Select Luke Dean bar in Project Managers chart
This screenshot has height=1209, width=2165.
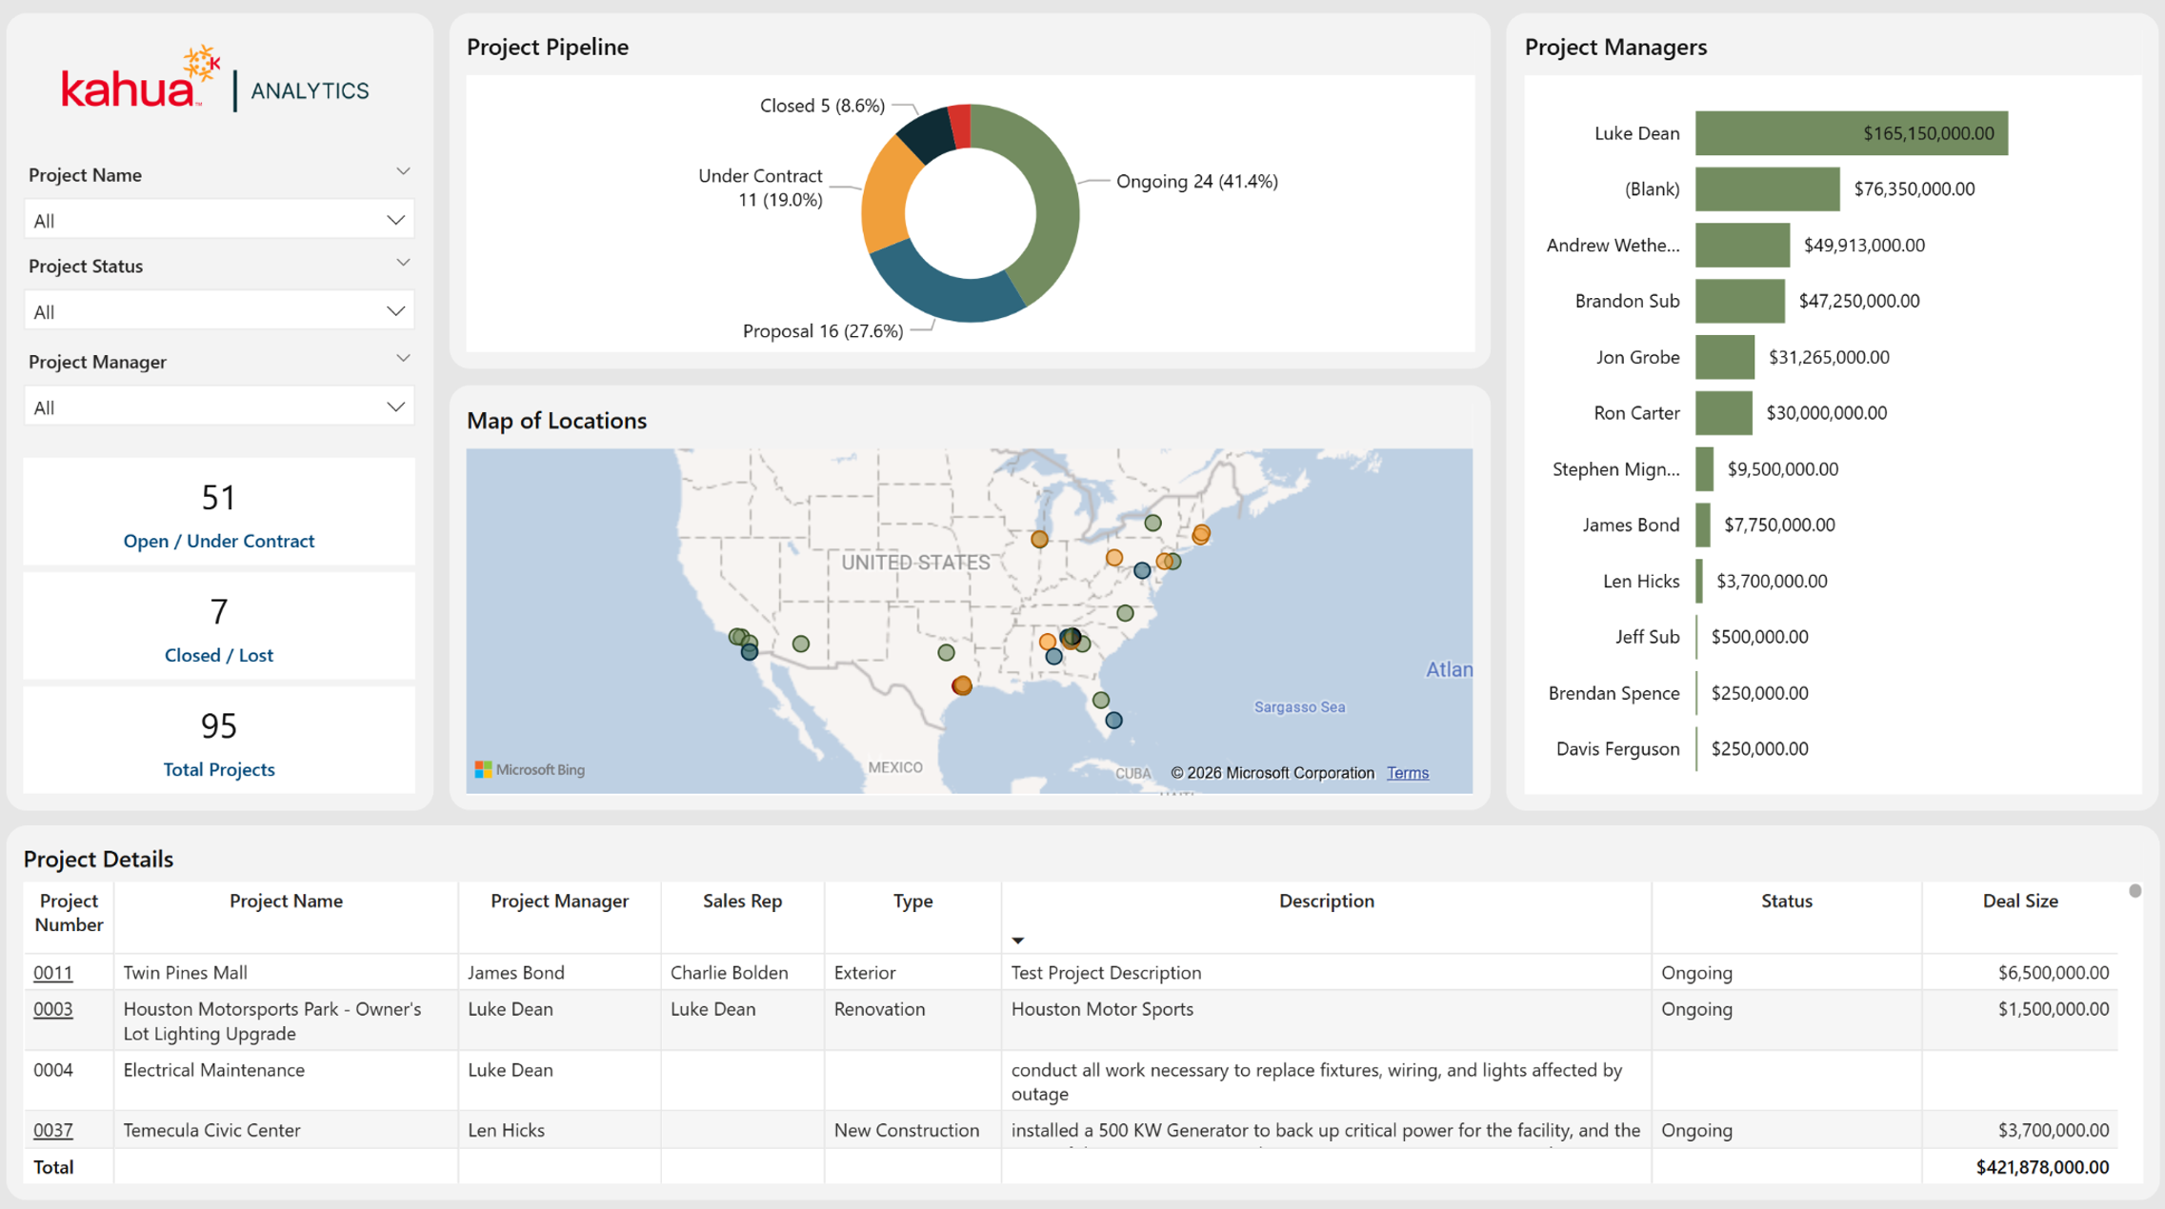(1851, 133)
